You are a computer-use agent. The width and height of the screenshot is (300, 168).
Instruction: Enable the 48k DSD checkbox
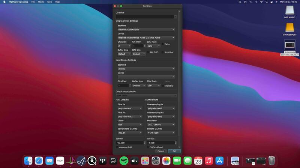[148, 52]
